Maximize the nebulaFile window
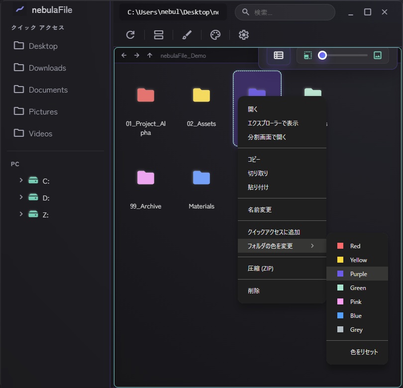Screen dimensions: 403x388 coord(368,12)
